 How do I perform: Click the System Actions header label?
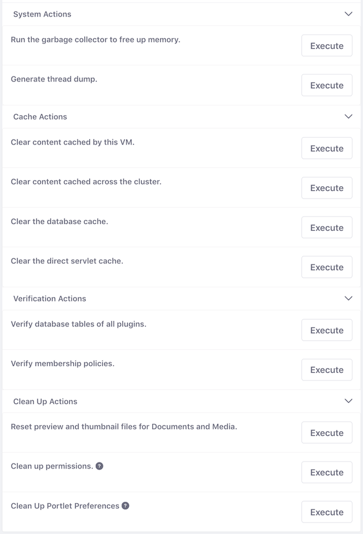point(42,14)
